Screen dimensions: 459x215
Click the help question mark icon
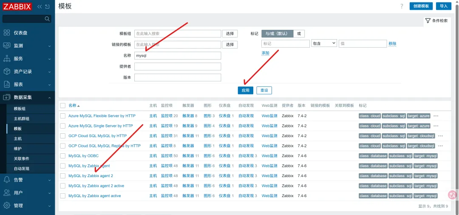[402, 6]
